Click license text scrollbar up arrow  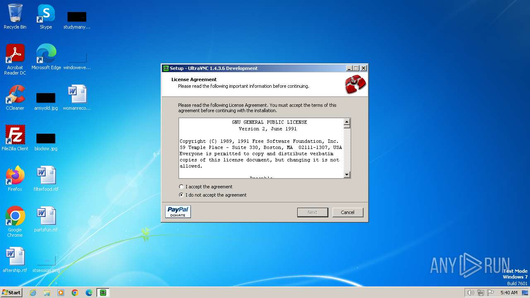pos(347,122)
